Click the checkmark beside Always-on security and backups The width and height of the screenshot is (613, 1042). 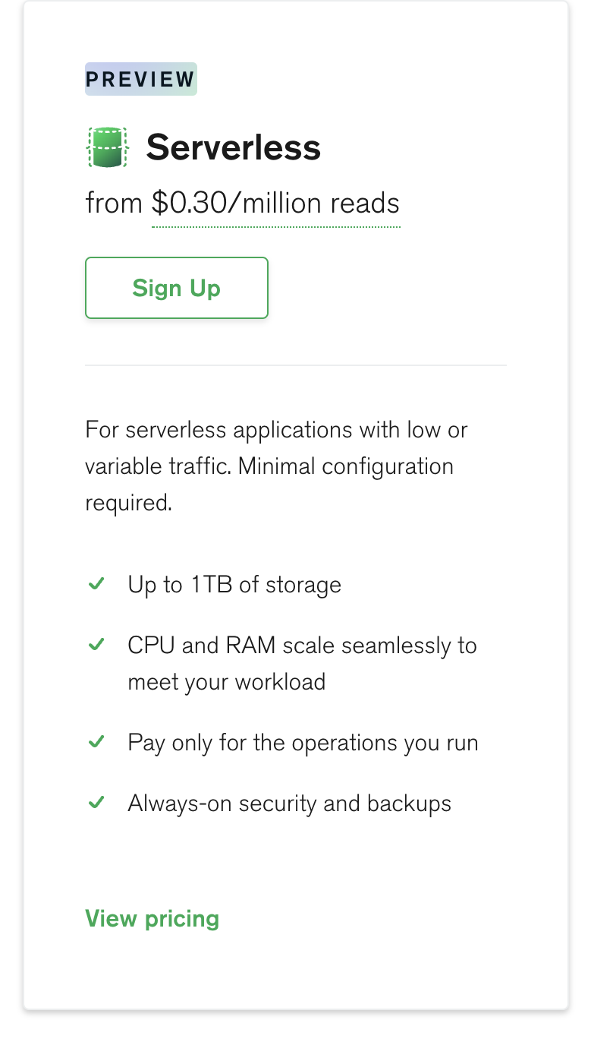tap(96, 802)
